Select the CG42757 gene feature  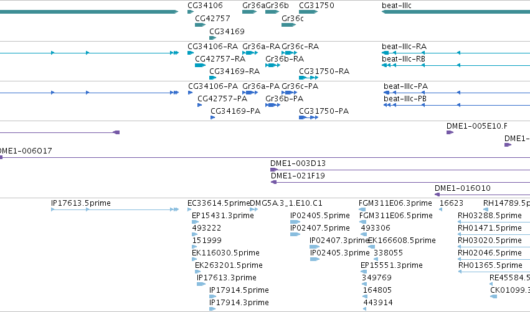click(x=200, y=25)
